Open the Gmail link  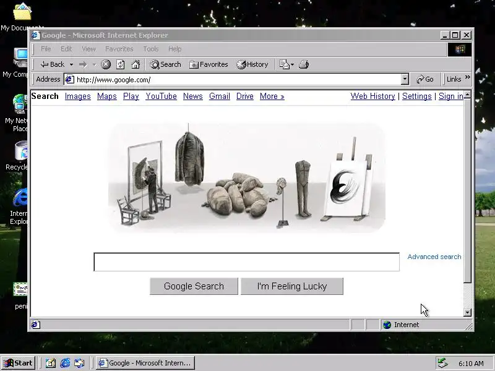click(220, 96)
